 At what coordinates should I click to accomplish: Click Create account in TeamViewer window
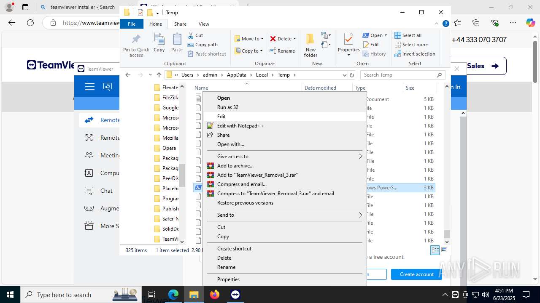[x=416, y=274]
